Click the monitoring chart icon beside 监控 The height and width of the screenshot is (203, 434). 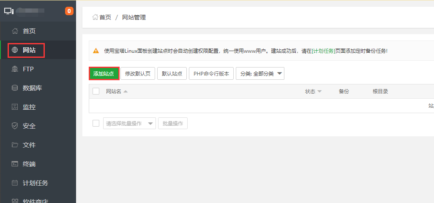coord(15,107)
